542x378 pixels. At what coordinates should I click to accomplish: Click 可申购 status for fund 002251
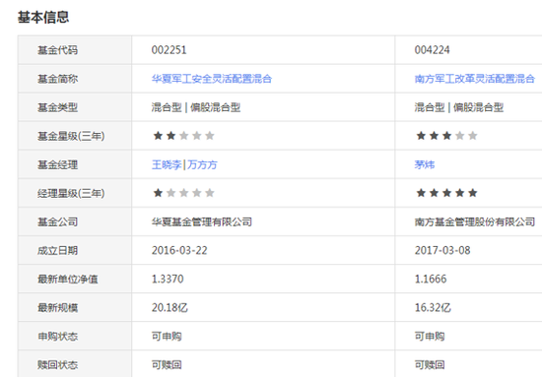[x=167, y=337]
